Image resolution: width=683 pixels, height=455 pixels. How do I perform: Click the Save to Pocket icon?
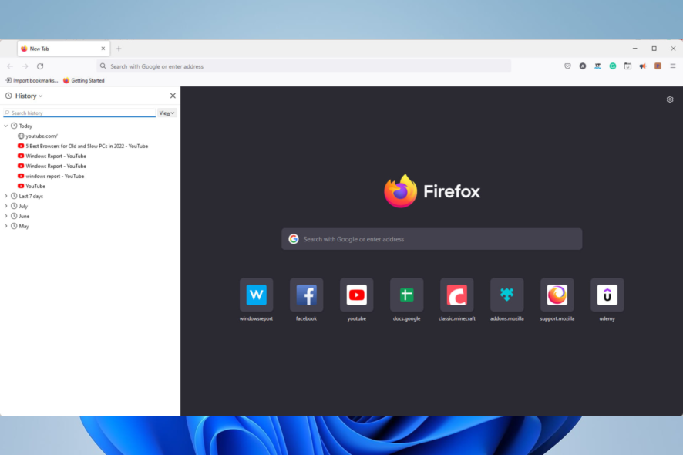click(x=567, y=66)
